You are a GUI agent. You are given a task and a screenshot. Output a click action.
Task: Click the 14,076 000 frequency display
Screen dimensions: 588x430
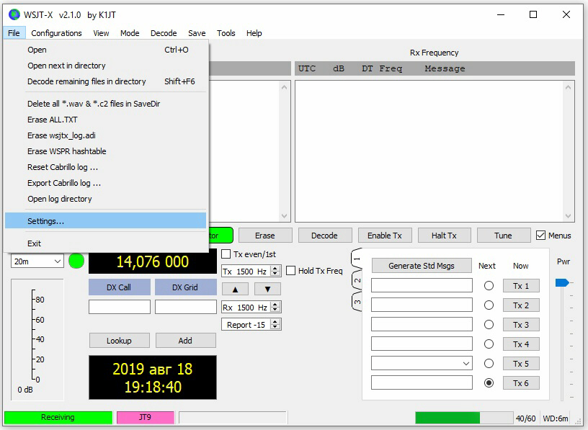153,261
